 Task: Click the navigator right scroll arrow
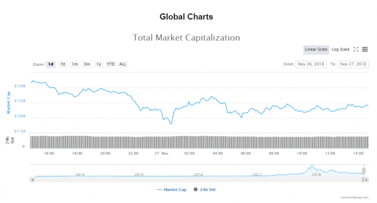[366, 180]
